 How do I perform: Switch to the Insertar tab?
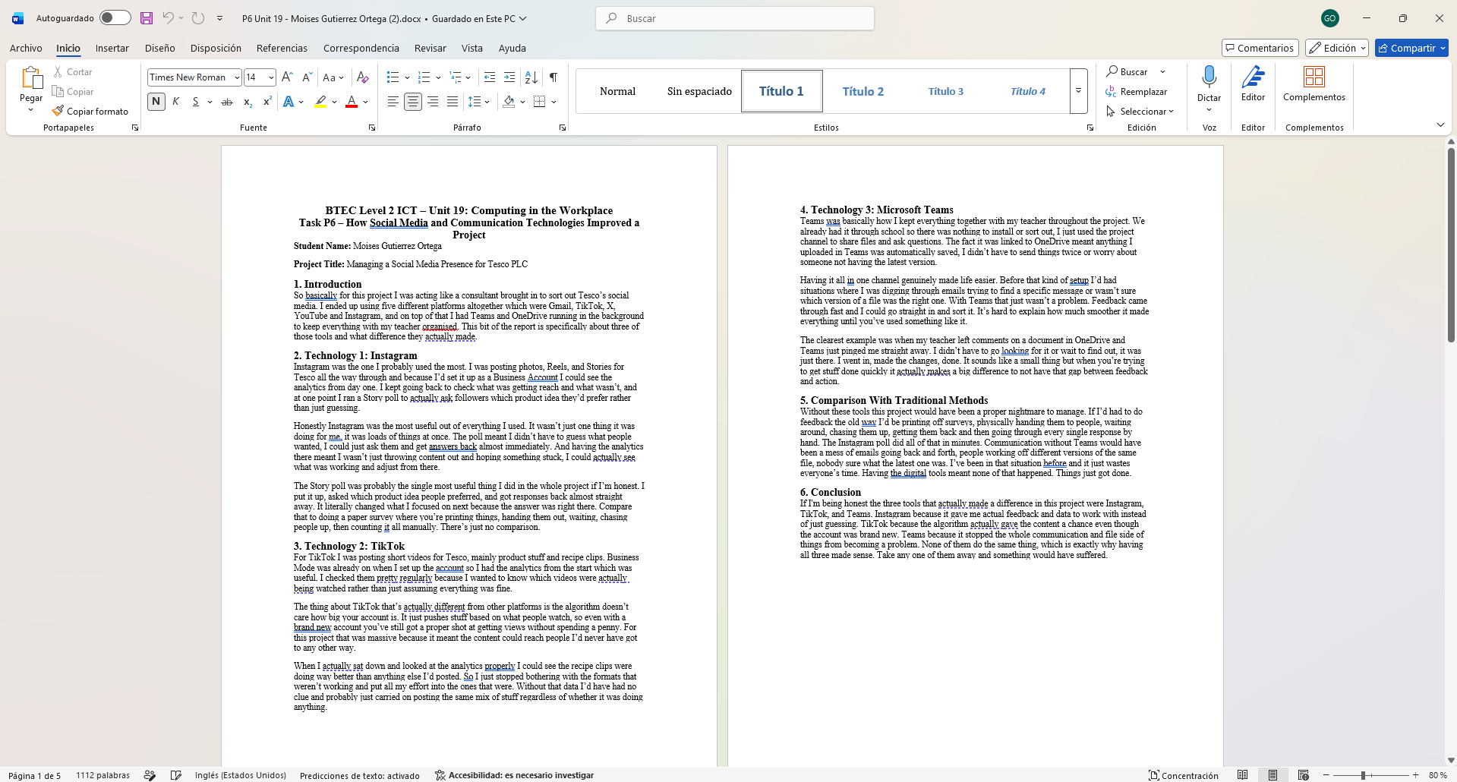[112, 48]
